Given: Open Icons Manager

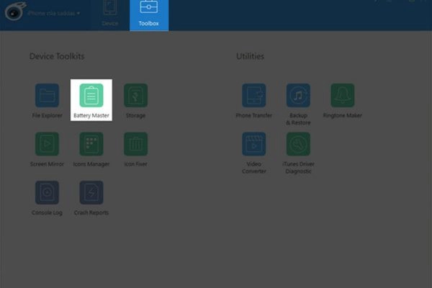Looking at the screenshot, I should coord(91,144).
